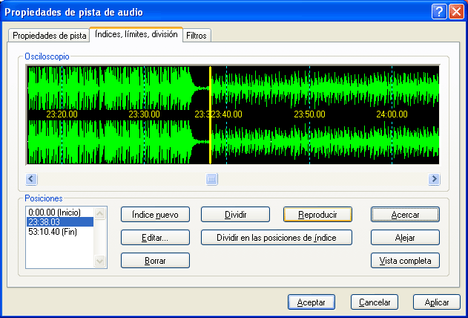Screen dimensions: 468x318
Task: Play audio with Reproducir button
Action: [x=317, y=215]
